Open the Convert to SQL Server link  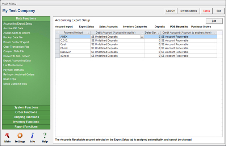pos(17,56)
